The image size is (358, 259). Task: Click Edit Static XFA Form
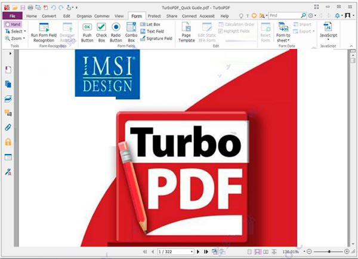coord(206,33)
